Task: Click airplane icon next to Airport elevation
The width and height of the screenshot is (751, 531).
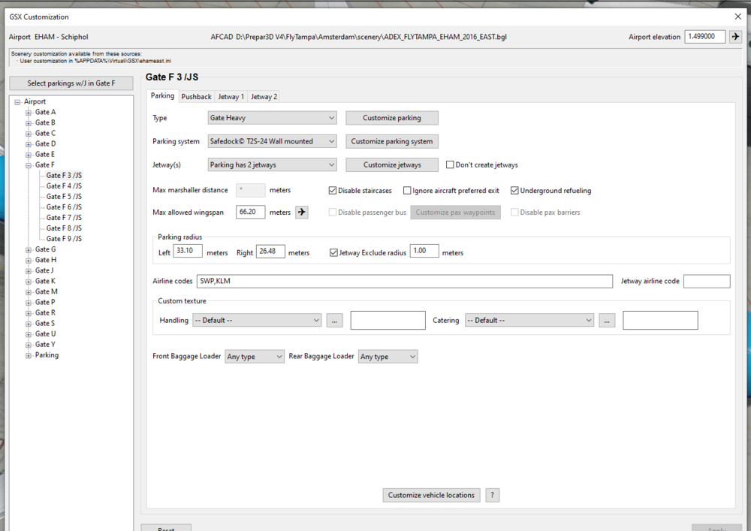Action: coord(735,37)
